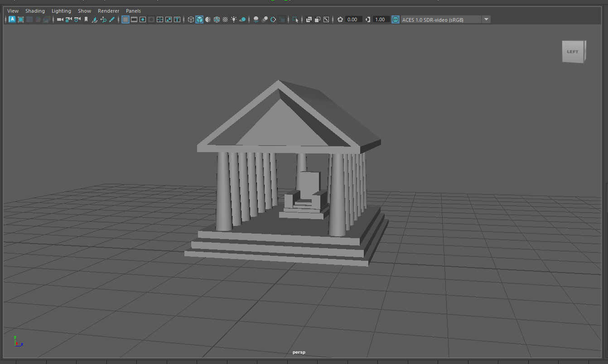Toggle the View Transform ON button
Image resolution: width=608 pixels, height=364 pixels.
pyautogui.click(x=396, y=19)
